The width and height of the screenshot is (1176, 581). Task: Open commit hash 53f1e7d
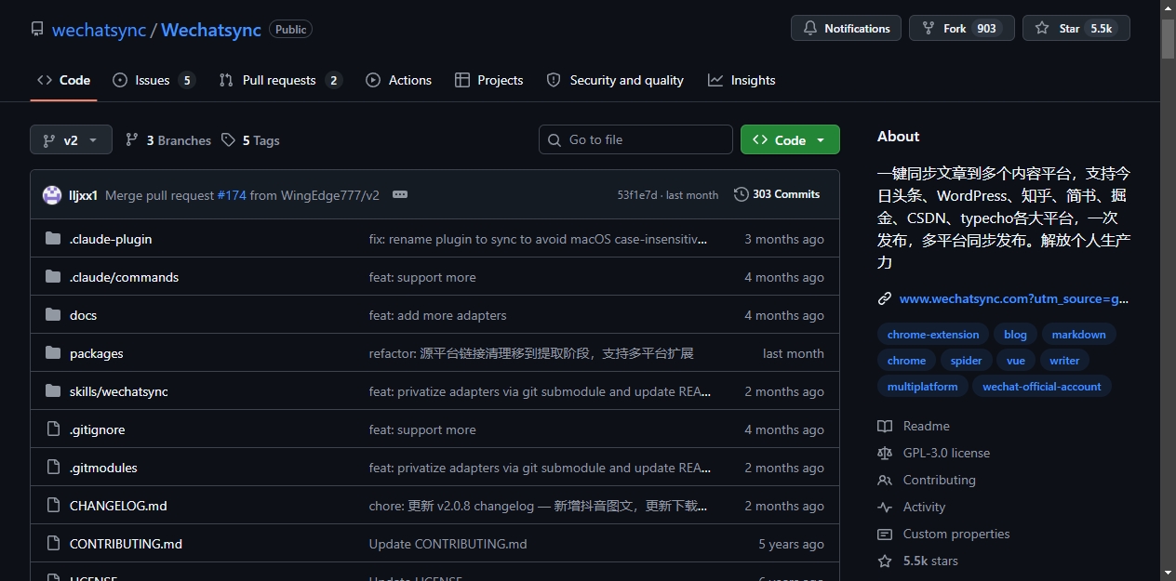pyautogui.click(x=636, y=195)
